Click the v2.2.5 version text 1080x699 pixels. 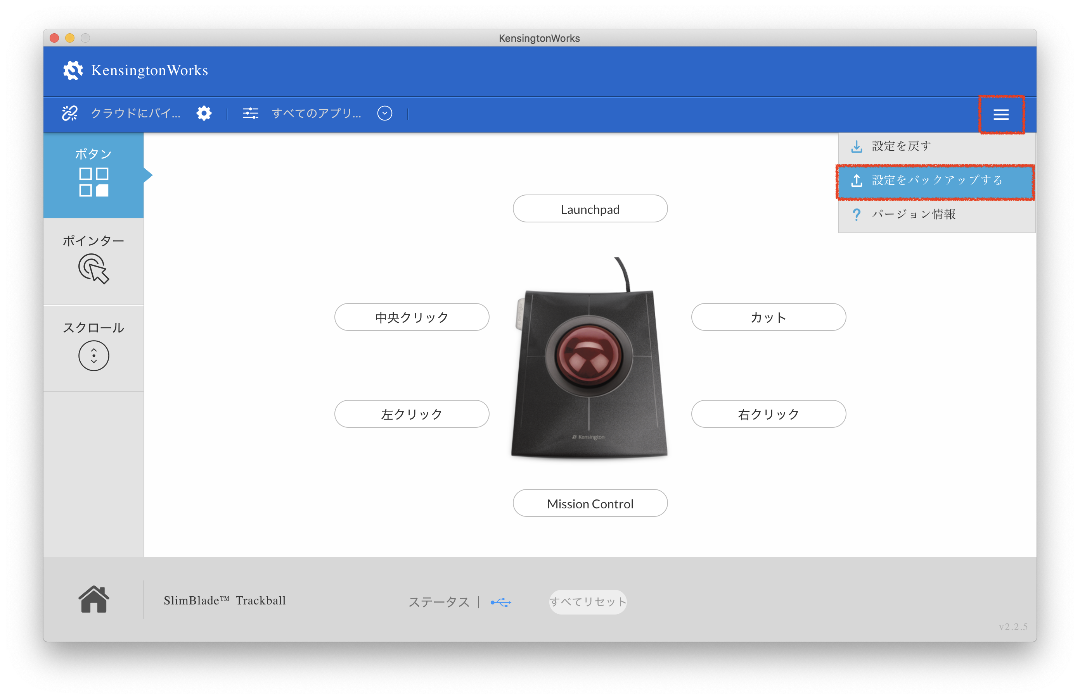pyautogui.click(x=1013, y=627)
